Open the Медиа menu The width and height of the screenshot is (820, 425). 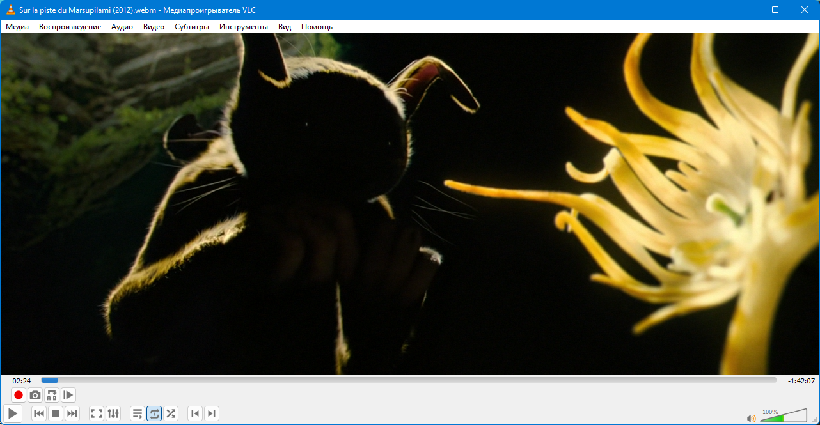[x=17, y=27]
